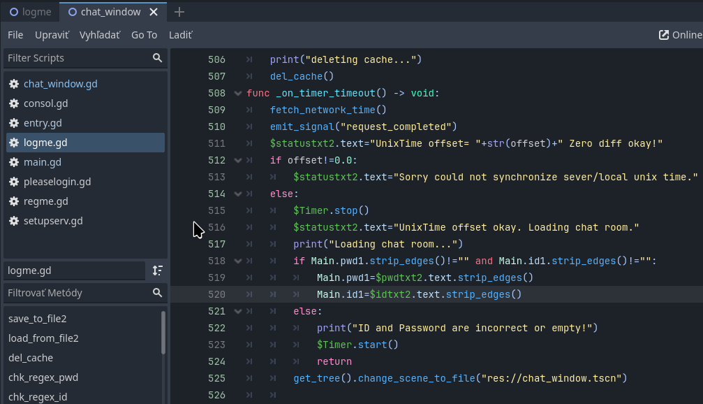This screenshot has height=404, width=703.
Task: Collapse the else block at line 514
Action: coord(238,194)
